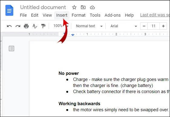This screenshot has width=170, height=117.
Task: Open the Add-ons menu
Action: point(113,15)
